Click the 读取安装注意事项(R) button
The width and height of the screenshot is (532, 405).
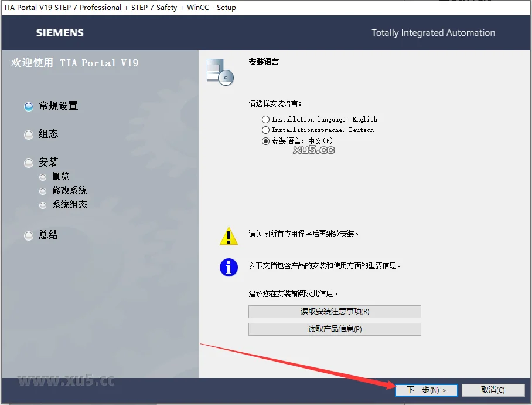[x=335, y=311]
